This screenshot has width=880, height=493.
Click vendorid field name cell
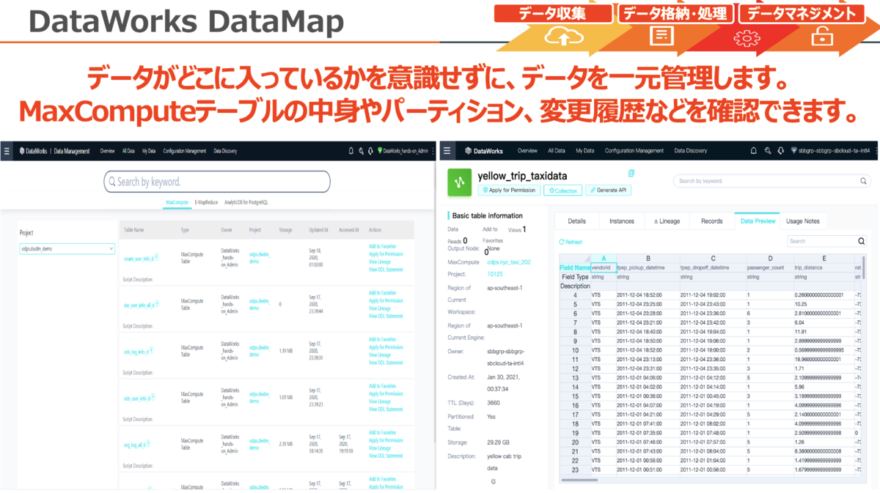(x=604, y=267)
